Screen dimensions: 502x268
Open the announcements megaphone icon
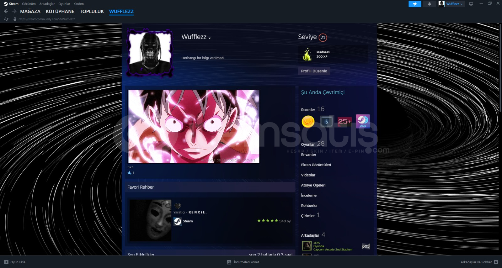[x=415, y=4]
